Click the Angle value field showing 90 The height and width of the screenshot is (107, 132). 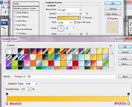[x=69, y=28]
